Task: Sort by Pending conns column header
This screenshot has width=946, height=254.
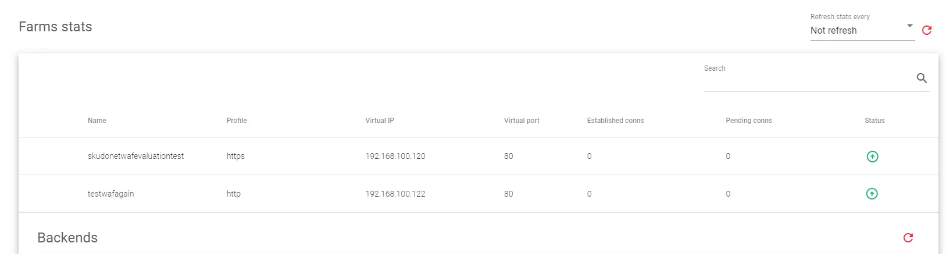Action: [x=748, y=121]
